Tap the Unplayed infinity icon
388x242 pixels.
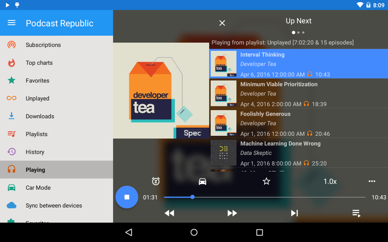[x=12, y=98]
